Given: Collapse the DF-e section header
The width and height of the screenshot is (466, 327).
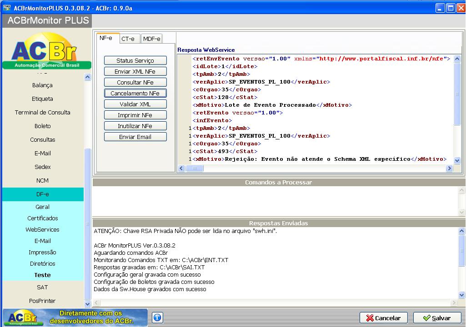Looking at the screenshot, I should coord(42,194).
